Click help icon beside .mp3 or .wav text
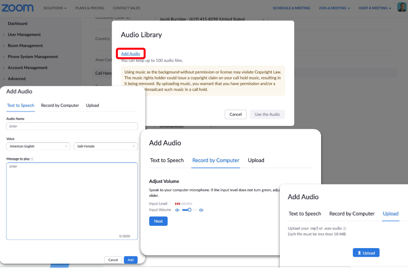Viewport: 408px width, 268px height. (x=344, y=229)
